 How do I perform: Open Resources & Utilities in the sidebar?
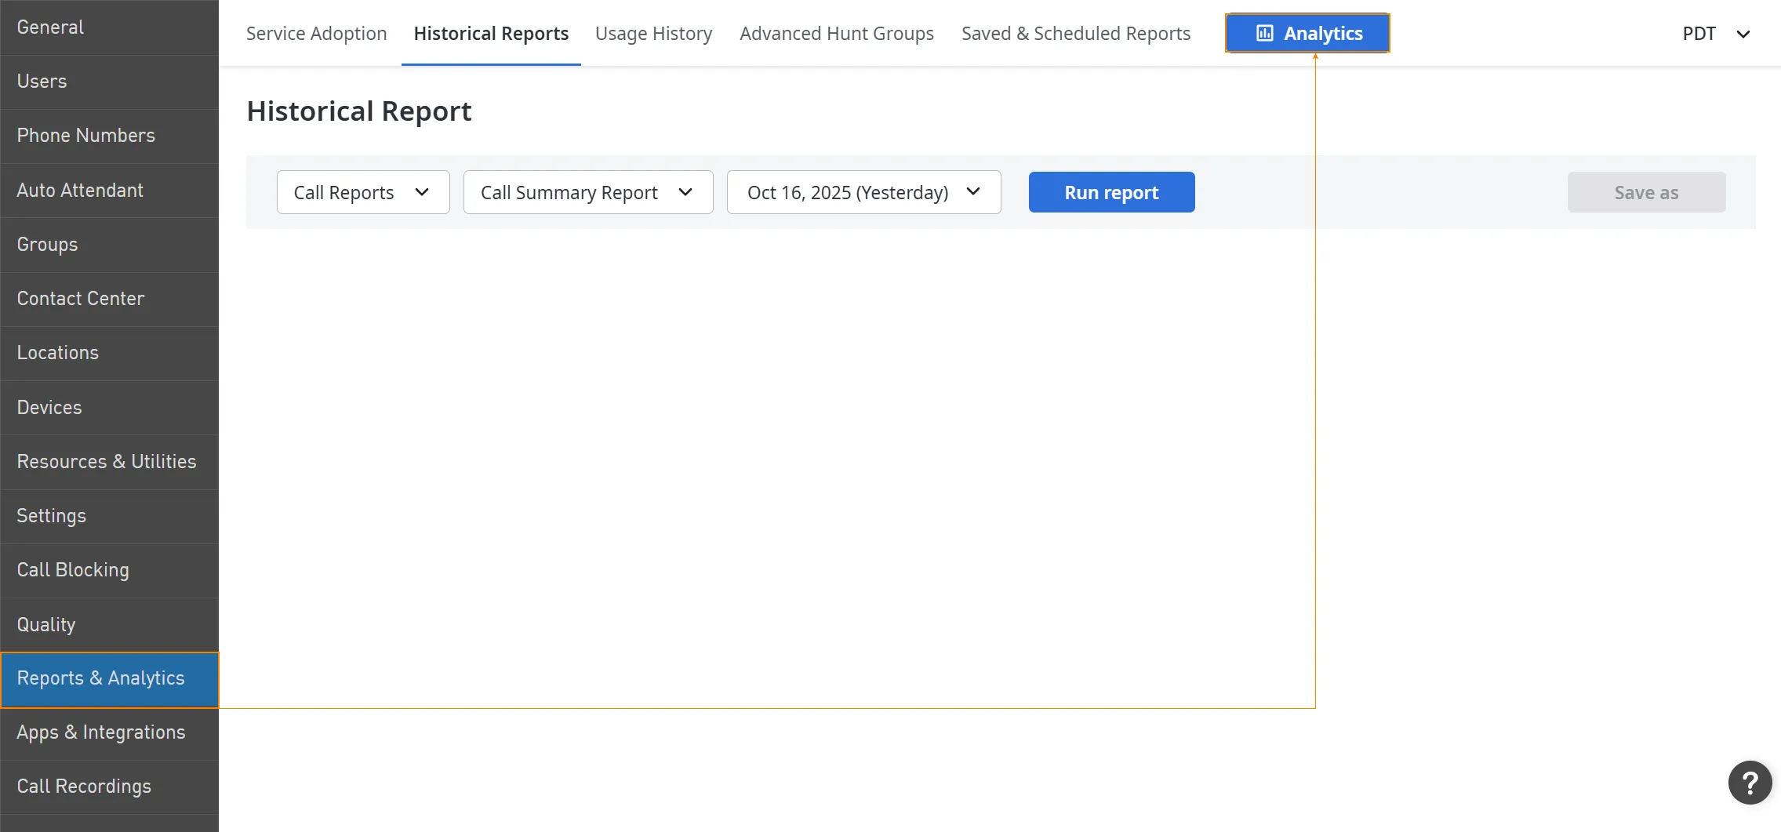(109, 462)
